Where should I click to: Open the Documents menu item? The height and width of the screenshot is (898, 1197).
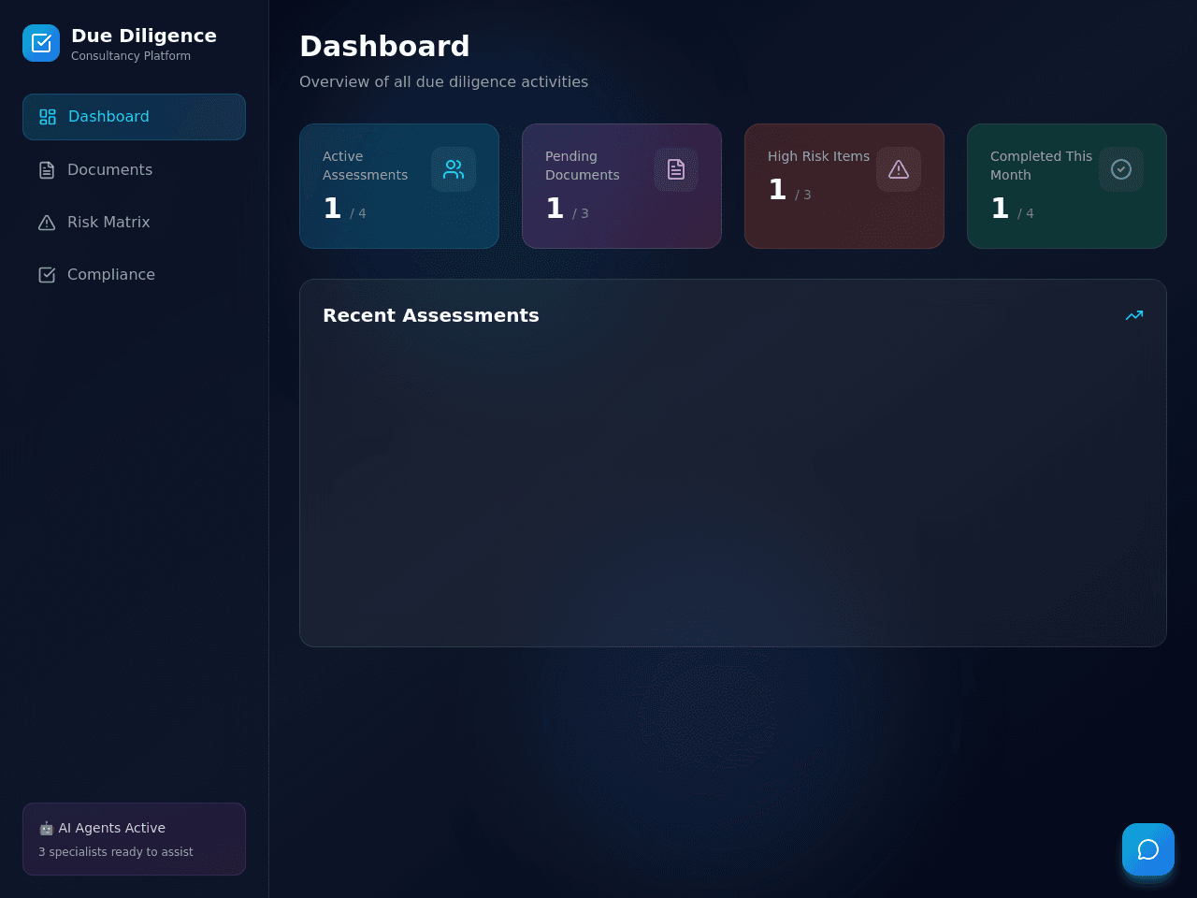[x=134, y=169]
